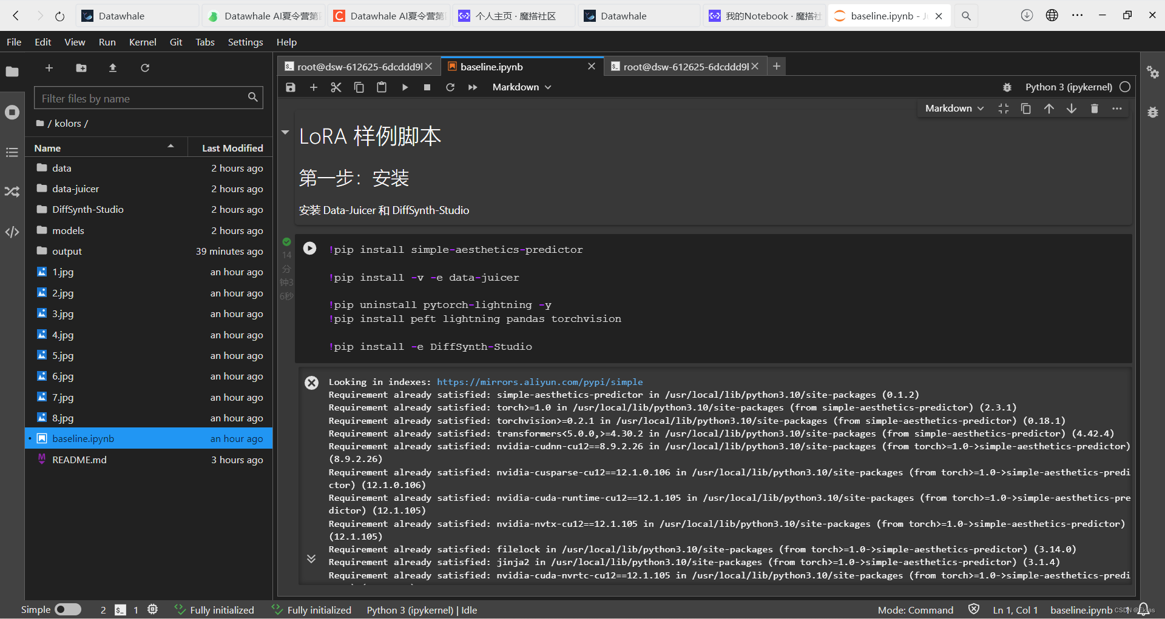Screen dimensions: 1165x619
Task: Close the baseline.ipynb notebook tab
Action: (592, 66)
